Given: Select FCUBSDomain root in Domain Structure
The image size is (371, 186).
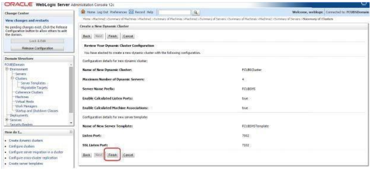Looking at the screenshot, I should [x=15, y=65].
